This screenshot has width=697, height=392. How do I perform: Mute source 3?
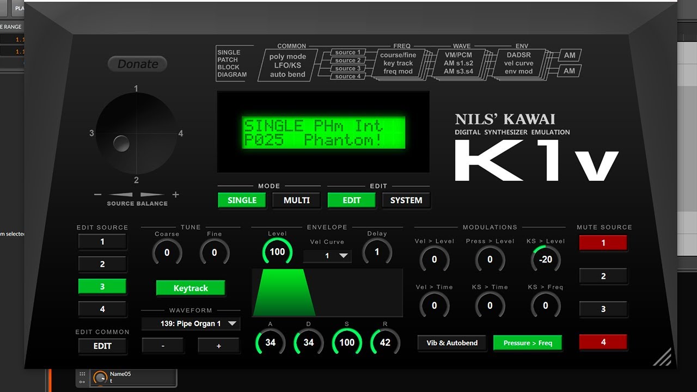(603, 309)
